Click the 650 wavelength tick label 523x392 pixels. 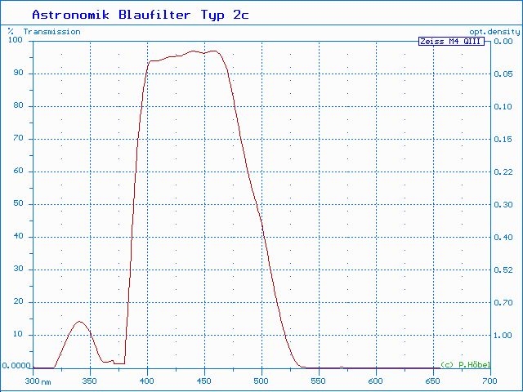coord(433,381)
